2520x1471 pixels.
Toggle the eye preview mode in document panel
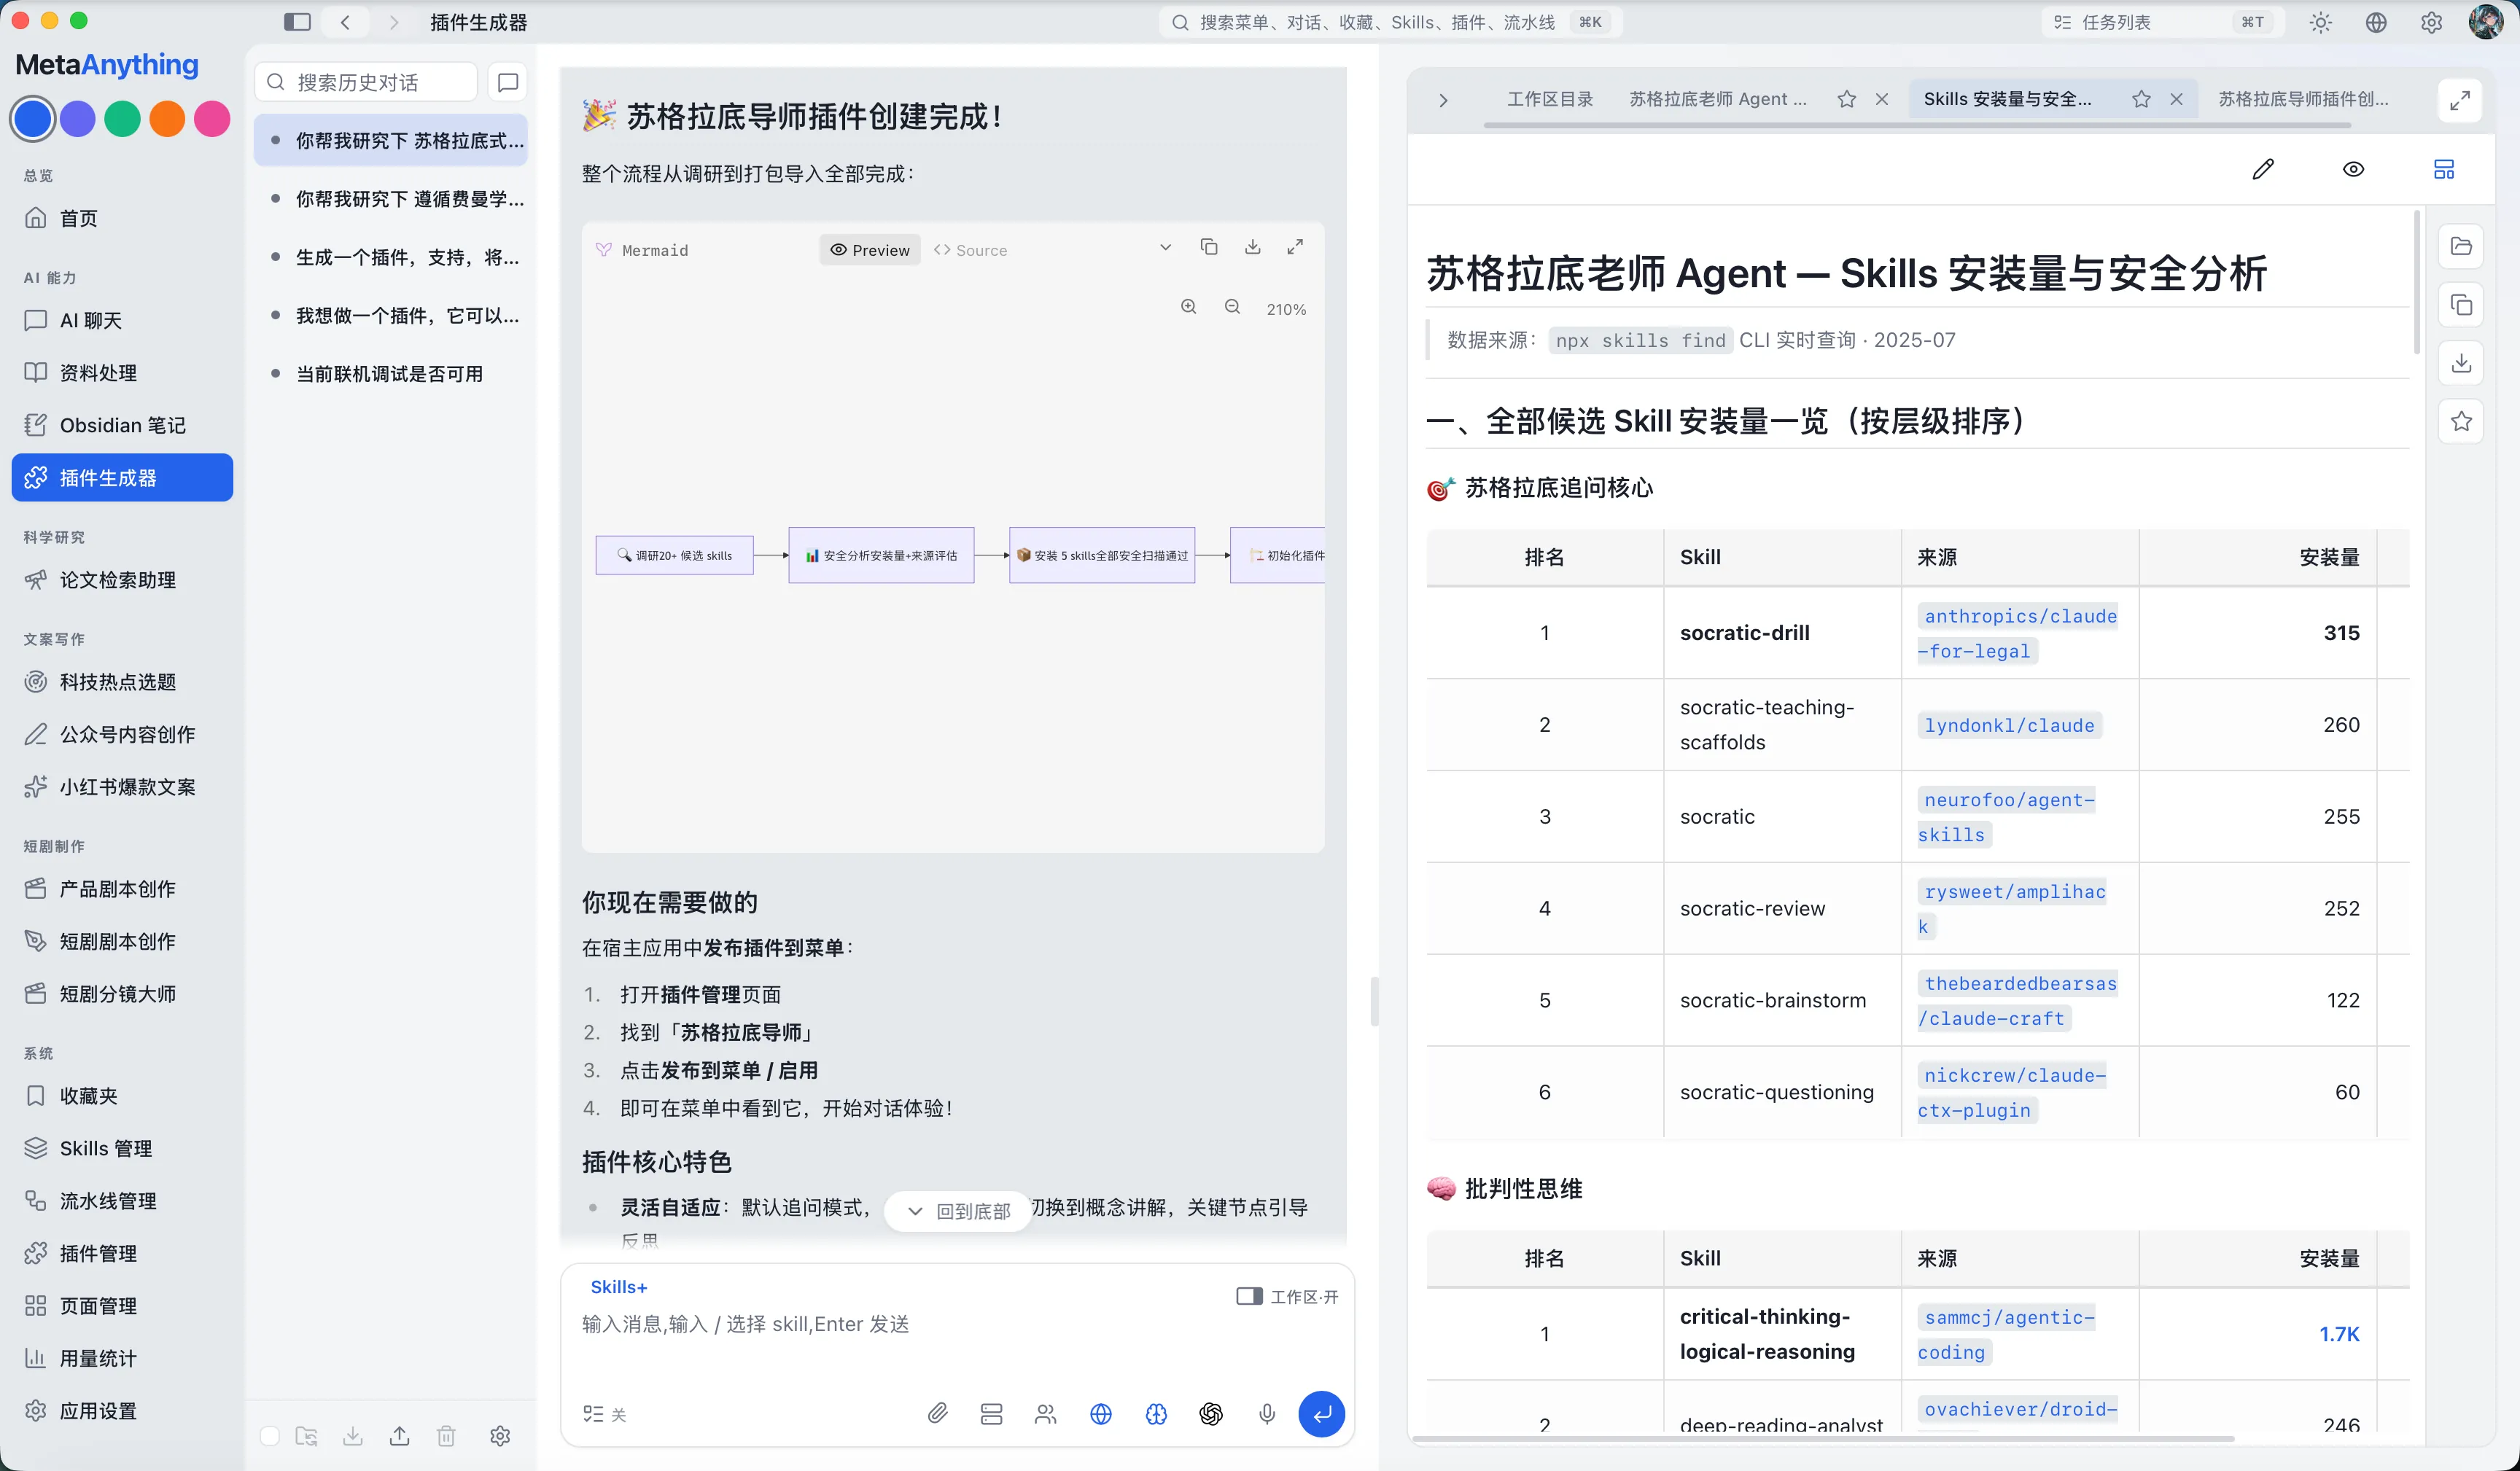pyautogui.click(x=2354, y=169)
